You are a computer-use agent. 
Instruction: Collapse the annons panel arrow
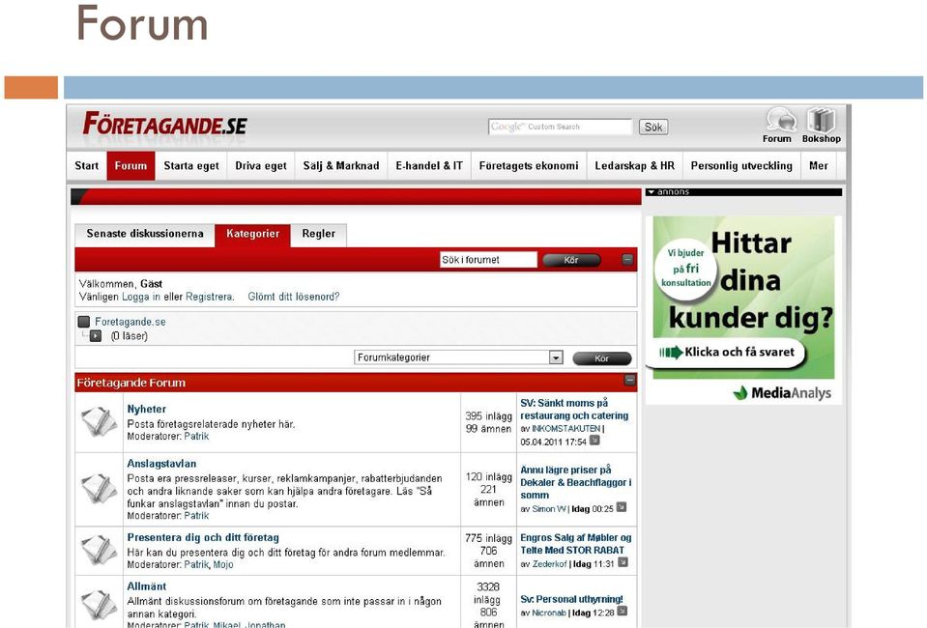point(652,192)
